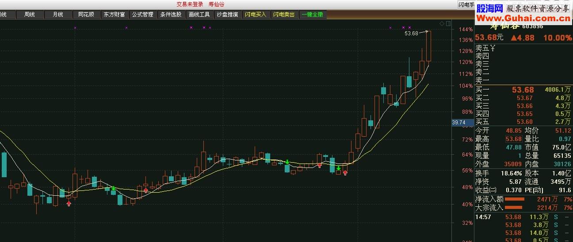Open 沙盘推演 sandbox simulation
573x242 pixels.
click(x=227, y=15)
